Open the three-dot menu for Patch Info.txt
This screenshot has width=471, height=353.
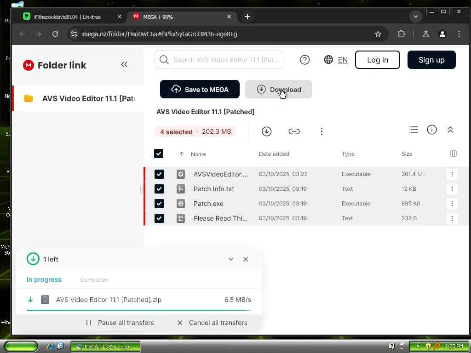click(x=452, y=189)
